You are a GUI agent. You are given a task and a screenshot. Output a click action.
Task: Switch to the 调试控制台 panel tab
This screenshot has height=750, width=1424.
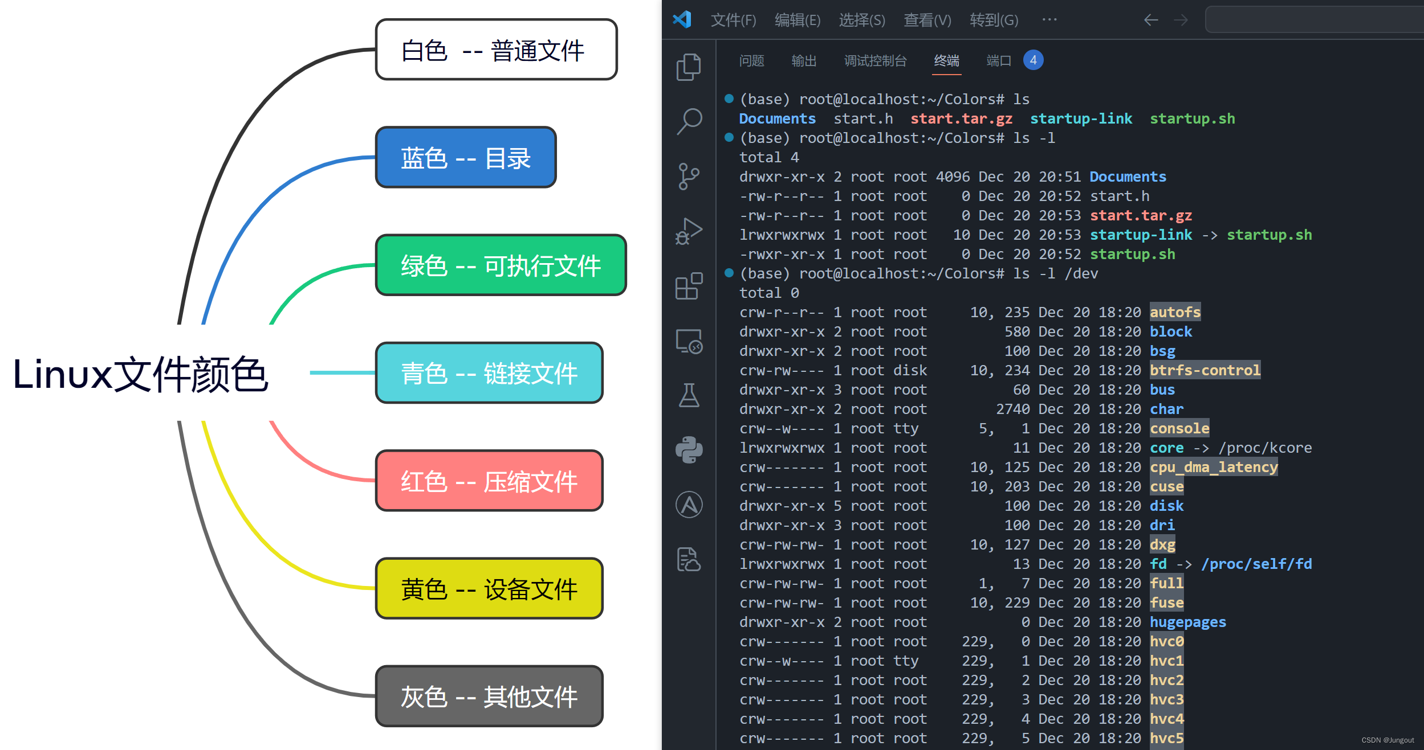(875, 60)
